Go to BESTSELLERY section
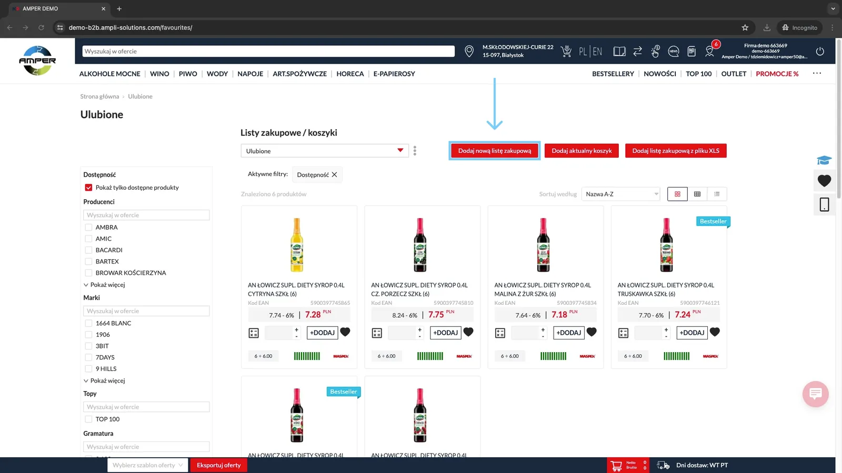This screenshot has width=842, height=473. coord(613,74)
